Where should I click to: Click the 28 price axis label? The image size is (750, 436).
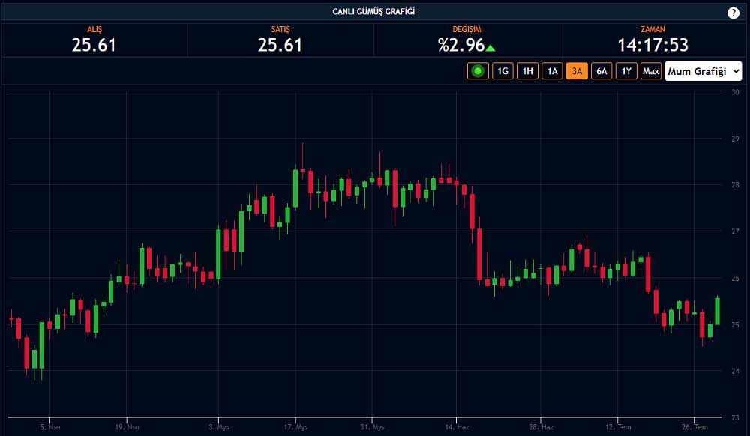coord(735,185)
